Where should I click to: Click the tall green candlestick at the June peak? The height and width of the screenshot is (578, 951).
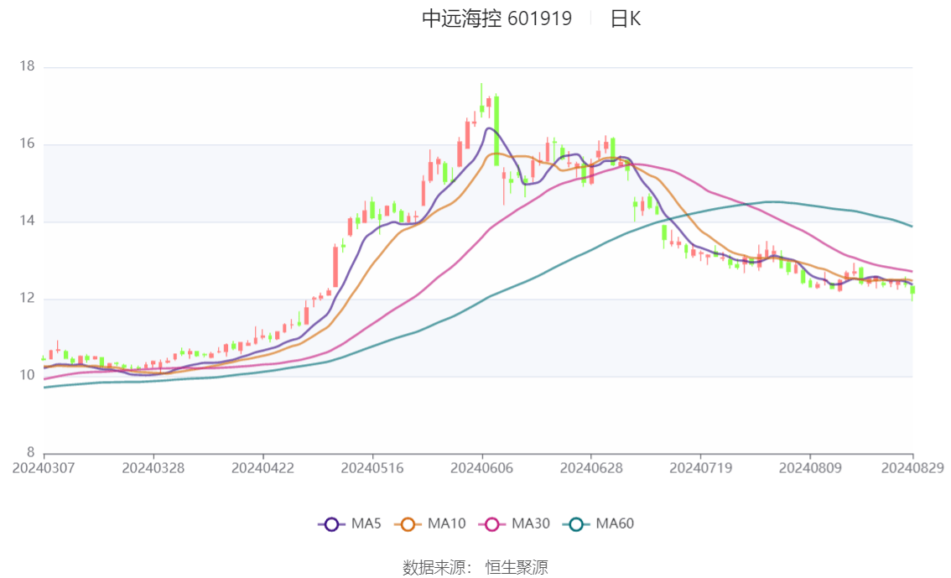pos(496,130)
